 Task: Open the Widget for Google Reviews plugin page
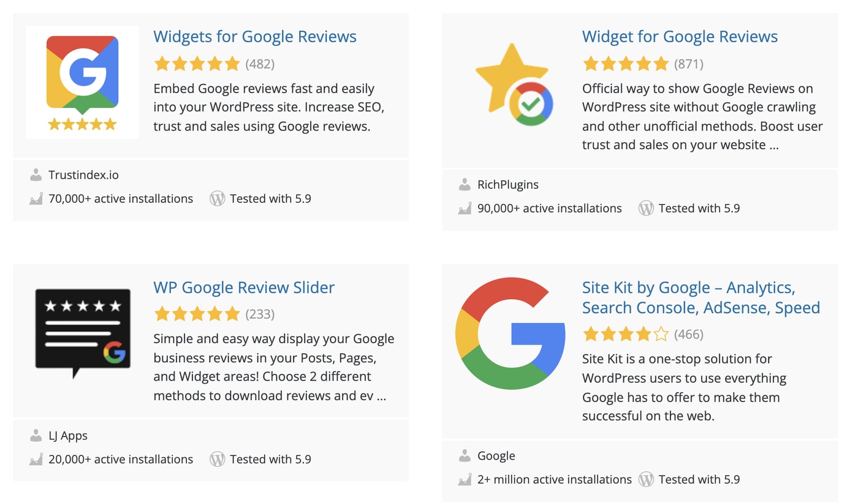coord(680,37)
